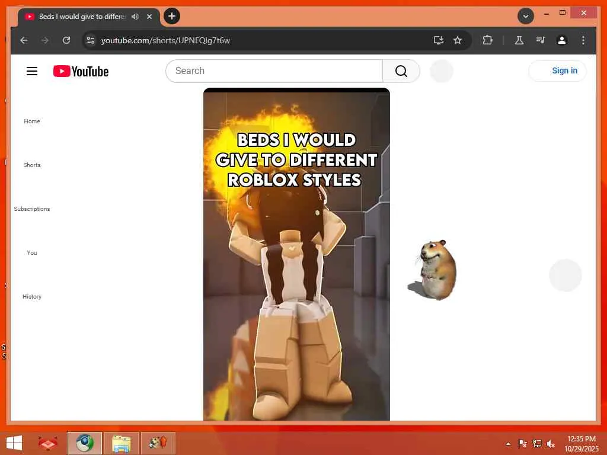The image size is (607, 455).
Task: Mute the tab via speaker icon
Action: (135, 17)
